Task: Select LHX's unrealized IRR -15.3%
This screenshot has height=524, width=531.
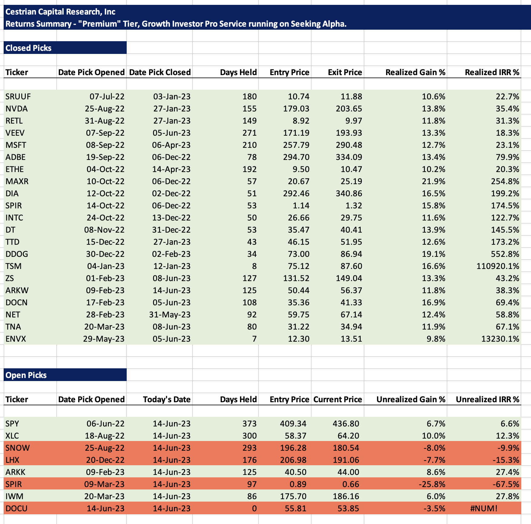Action: [506, 460]
